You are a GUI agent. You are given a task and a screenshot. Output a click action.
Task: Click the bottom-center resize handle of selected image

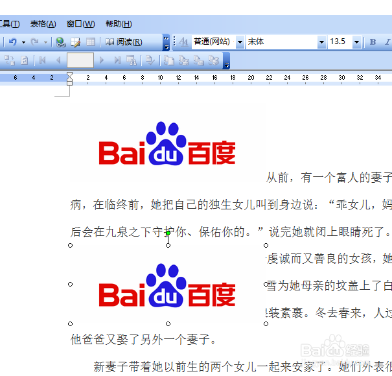168,323
